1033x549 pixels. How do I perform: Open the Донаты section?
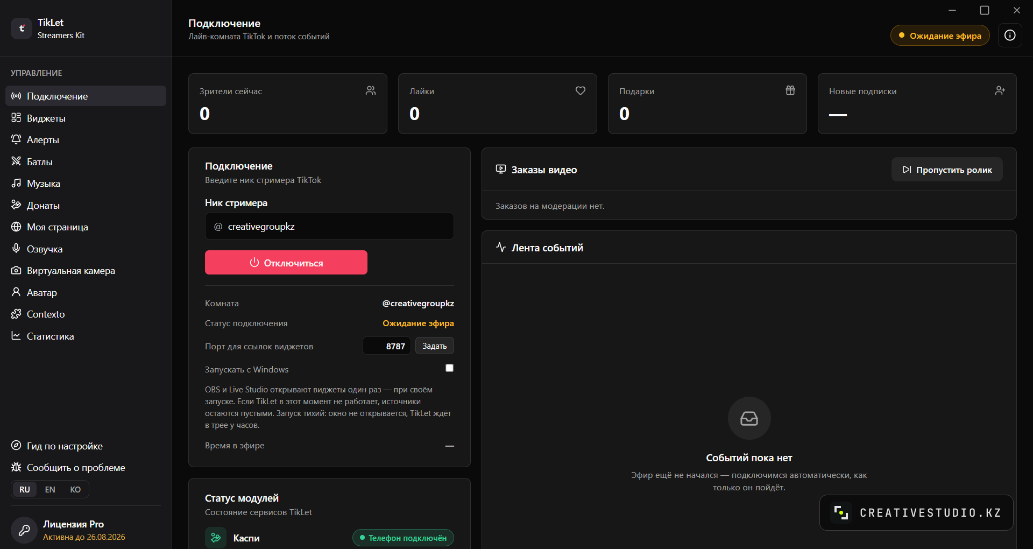click(x=86, y=205)
